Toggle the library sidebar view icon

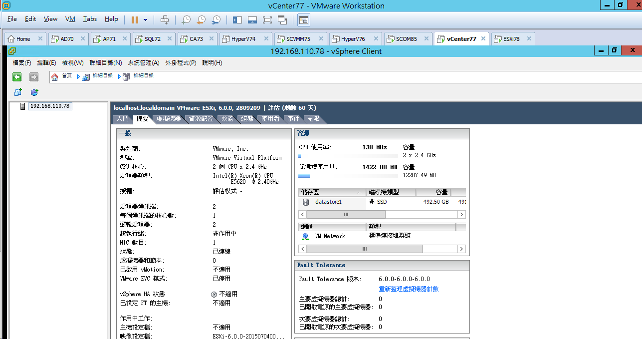[237, 20]
